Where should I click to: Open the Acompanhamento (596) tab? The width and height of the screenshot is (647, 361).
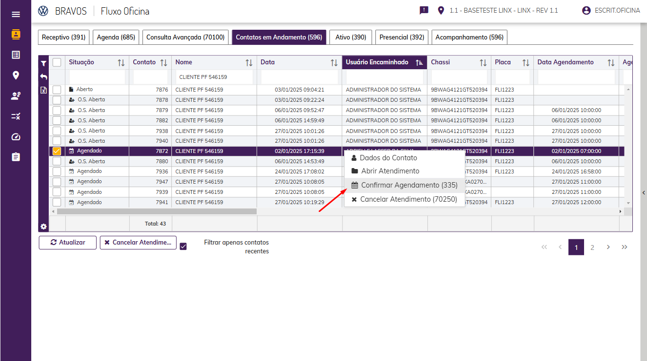click(x=469, y=37)
